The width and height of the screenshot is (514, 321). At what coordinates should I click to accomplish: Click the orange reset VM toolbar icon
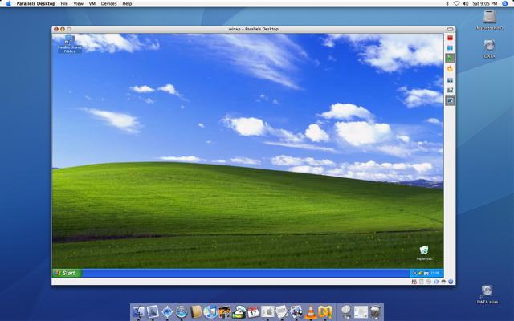pos(450,69)
